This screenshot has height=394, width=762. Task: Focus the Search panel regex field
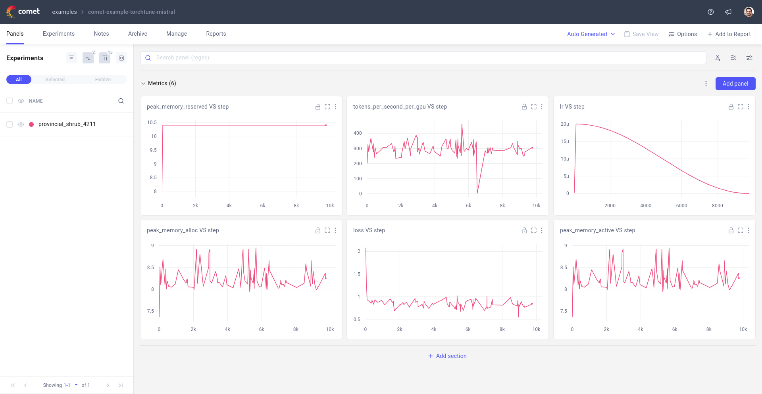[429, 58]
